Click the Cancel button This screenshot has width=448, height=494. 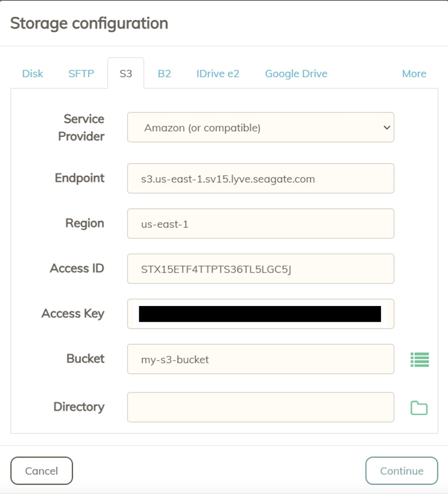[x=42, y=471]
